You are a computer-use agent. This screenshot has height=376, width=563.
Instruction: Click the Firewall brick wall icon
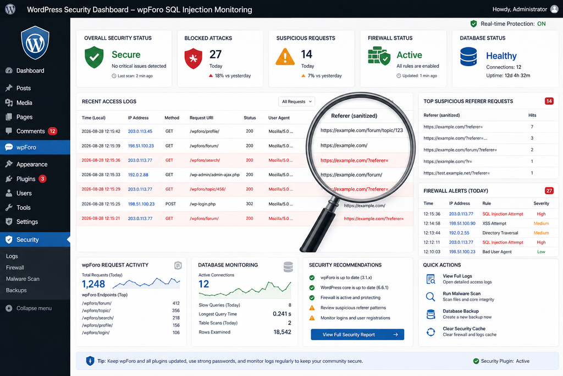point(379,57)
